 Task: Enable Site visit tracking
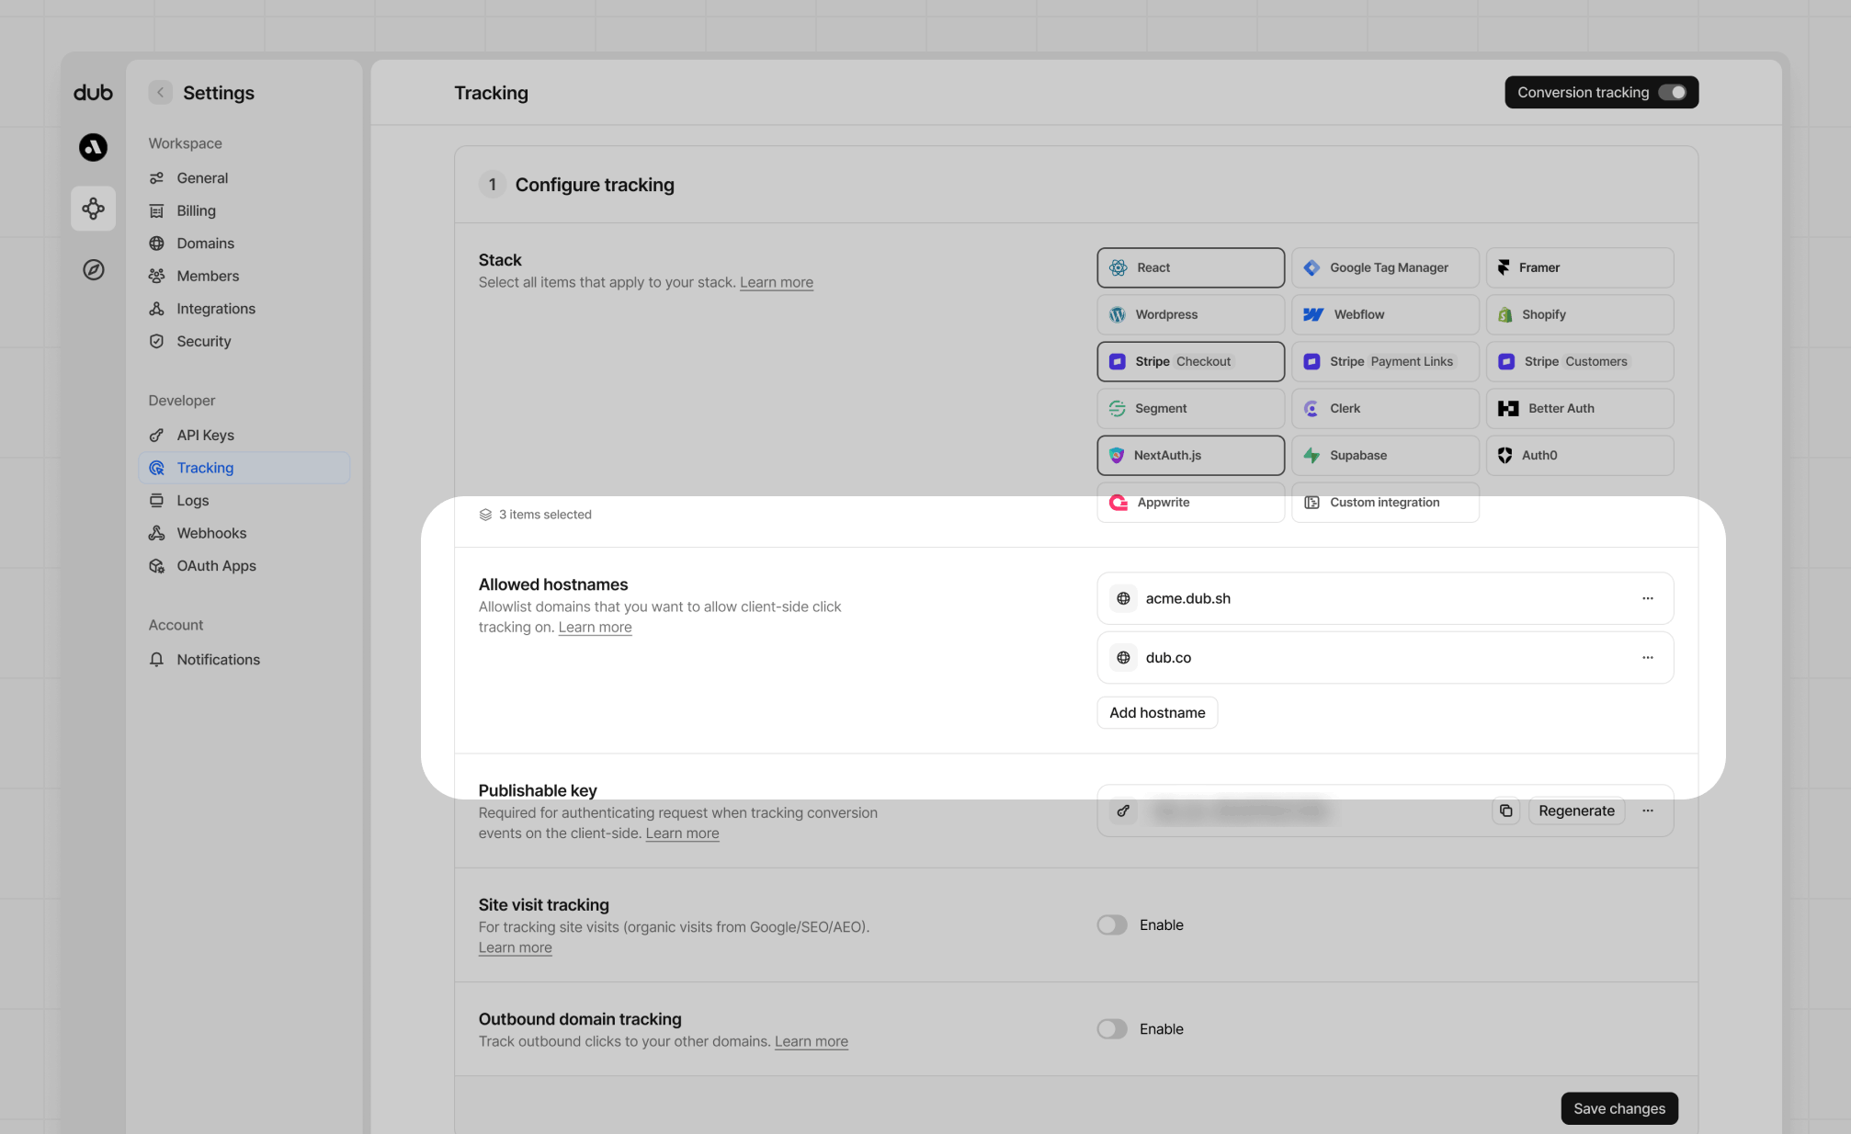click(x=1112, y=925)
